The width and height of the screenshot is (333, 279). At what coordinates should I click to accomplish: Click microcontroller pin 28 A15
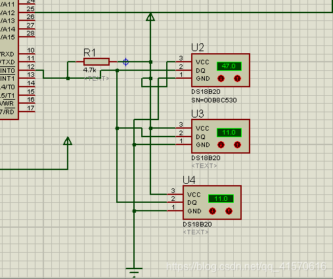coord(27,37)
